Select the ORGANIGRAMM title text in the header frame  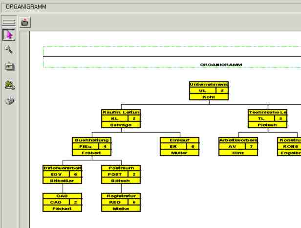point(221,65)
